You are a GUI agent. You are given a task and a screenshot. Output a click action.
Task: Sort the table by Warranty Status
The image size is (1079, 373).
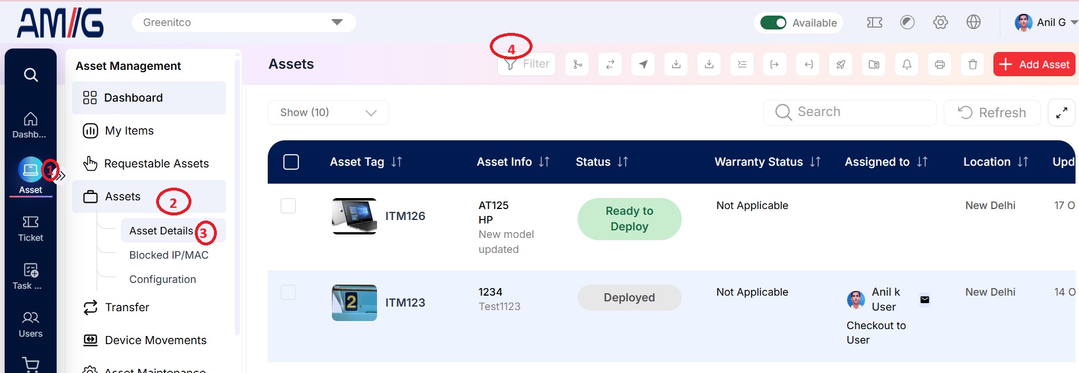click(815, 162)
